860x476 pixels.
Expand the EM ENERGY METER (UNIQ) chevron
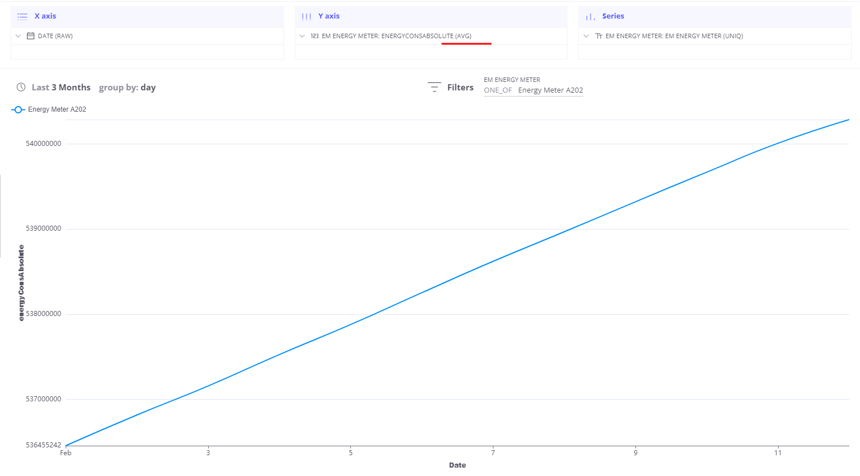coord(586,36)
